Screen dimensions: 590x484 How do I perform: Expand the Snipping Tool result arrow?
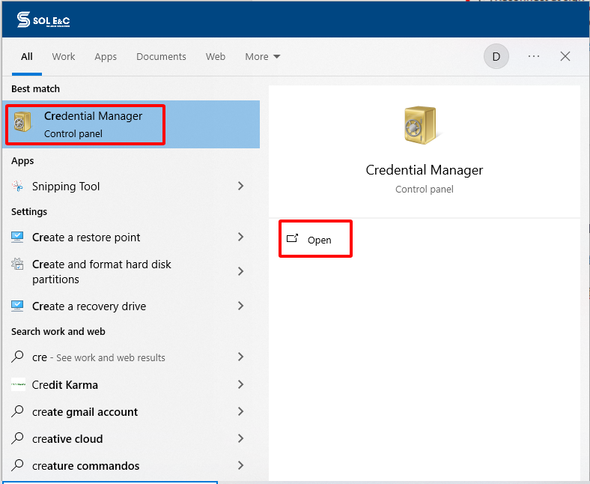click(240, 187)
